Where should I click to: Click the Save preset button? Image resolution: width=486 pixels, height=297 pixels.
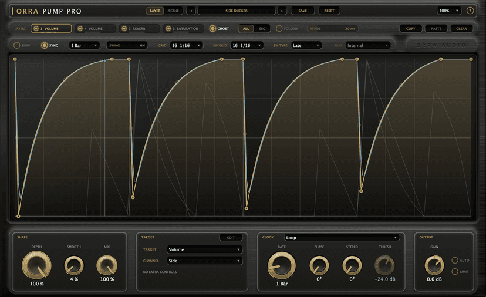coord(302,11)
